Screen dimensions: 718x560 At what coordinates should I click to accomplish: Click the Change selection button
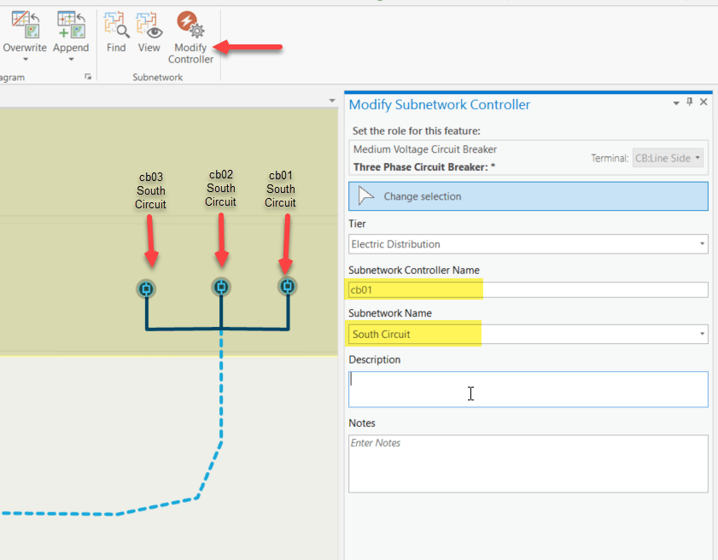coord(528,195)
